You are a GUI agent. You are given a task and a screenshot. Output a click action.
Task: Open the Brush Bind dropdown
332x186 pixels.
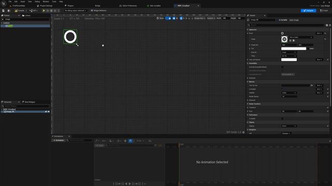point(319,33)
